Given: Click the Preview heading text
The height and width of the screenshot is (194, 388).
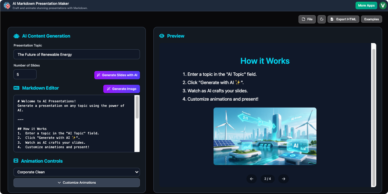Looking at the screenshot, I should [176, 36].
